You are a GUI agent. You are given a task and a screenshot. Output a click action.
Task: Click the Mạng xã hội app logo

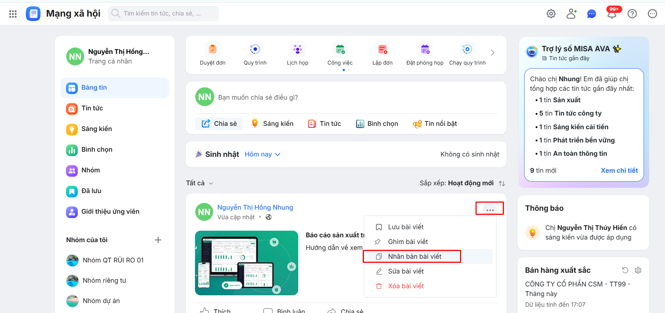point(33,14)
